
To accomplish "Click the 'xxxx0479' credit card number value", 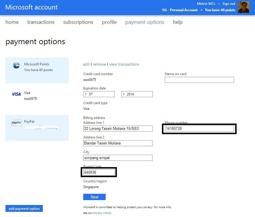I will click(x=90, y=80).
